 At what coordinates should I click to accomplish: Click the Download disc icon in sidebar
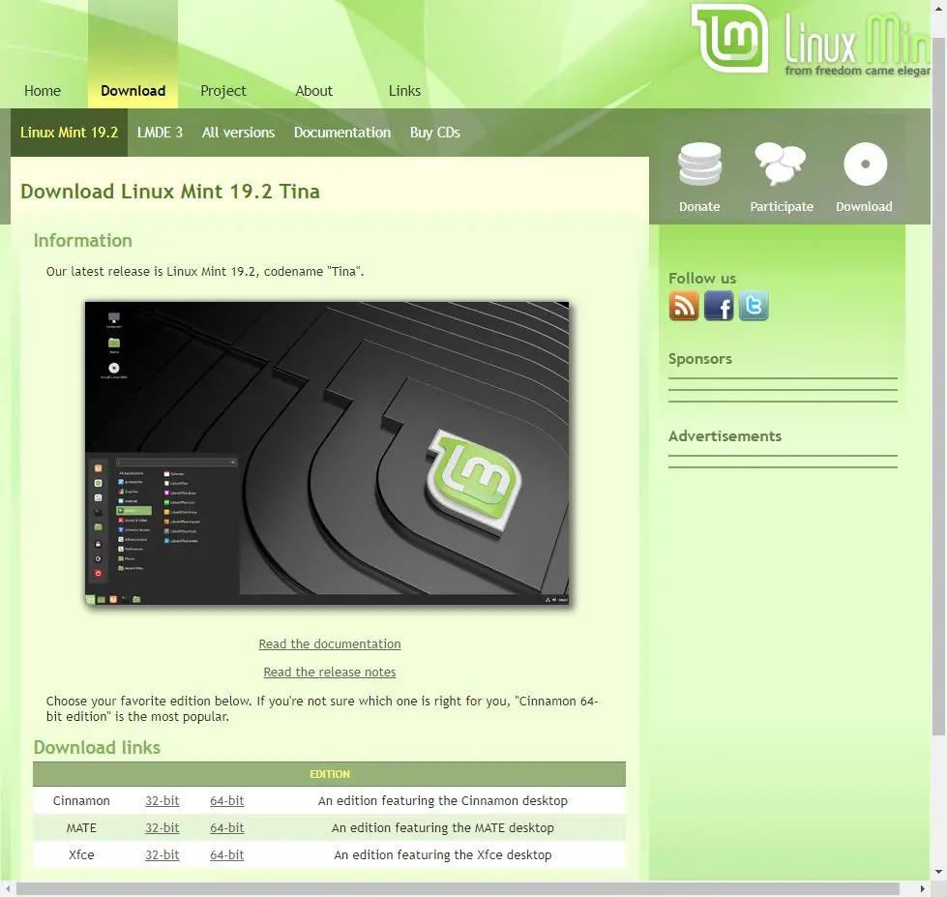point(865,164)
